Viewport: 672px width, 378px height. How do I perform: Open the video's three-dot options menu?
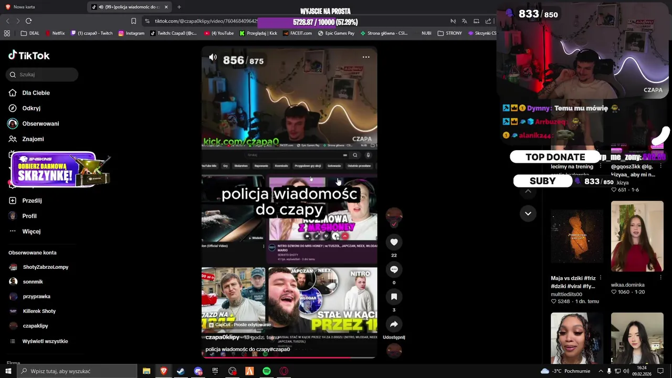366,57
